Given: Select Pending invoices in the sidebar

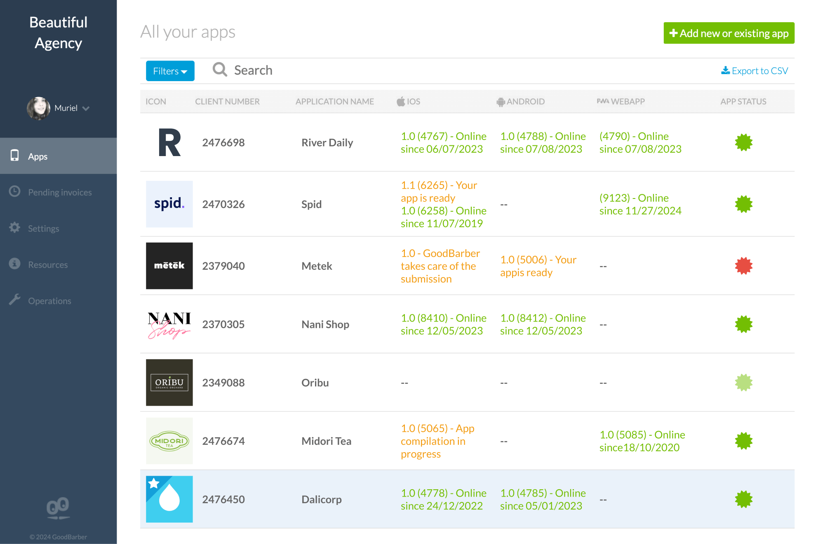Looking at the screenshot, I should click(x=60, y=192).
